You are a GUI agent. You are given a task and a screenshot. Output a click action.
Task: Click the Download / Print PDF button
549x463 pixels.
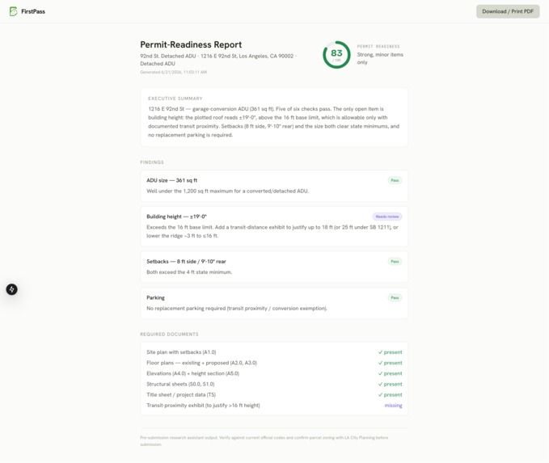508,11
